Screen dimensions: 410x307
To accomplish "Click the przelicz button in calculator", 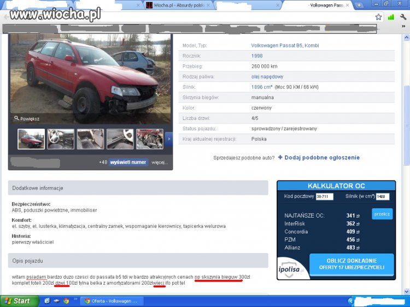I will (x=382, y=214).
